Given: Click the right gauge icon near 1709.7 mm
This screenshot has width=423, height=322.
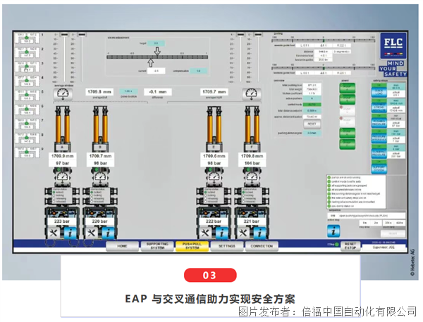Looking at the screenshot, I should point(250,93).
